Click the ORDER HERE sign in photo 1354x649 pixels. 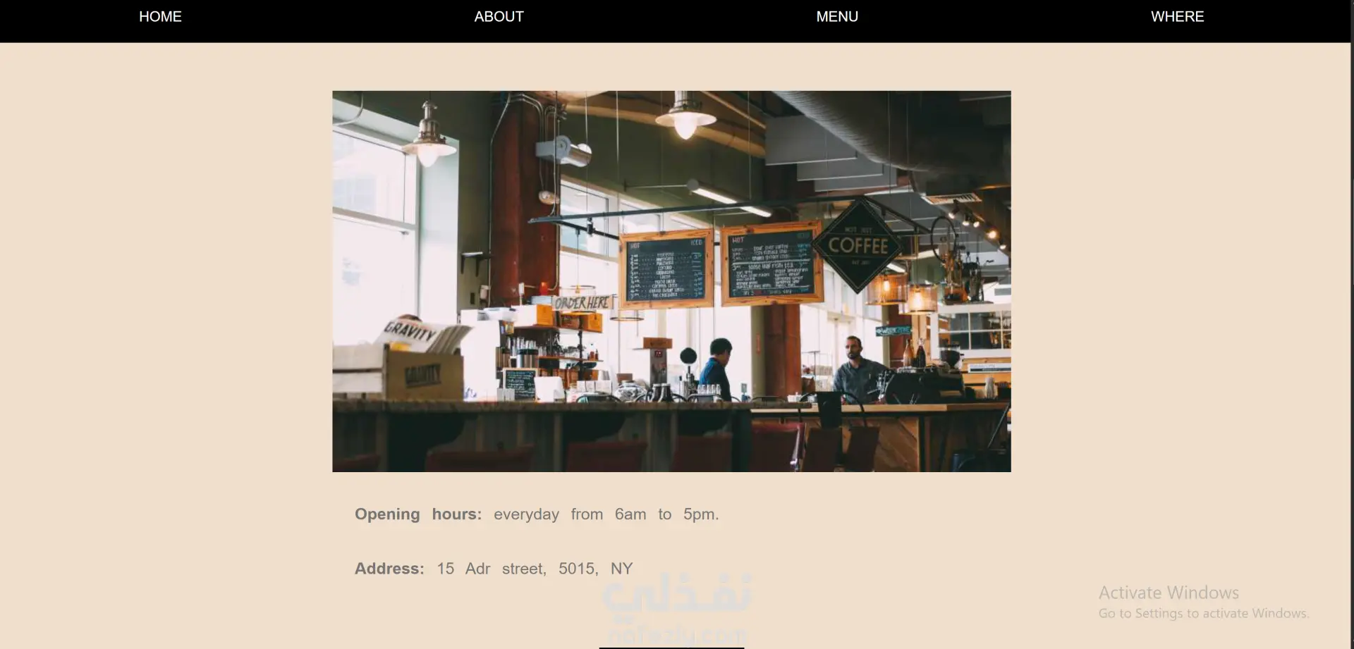tap(583, 303)
